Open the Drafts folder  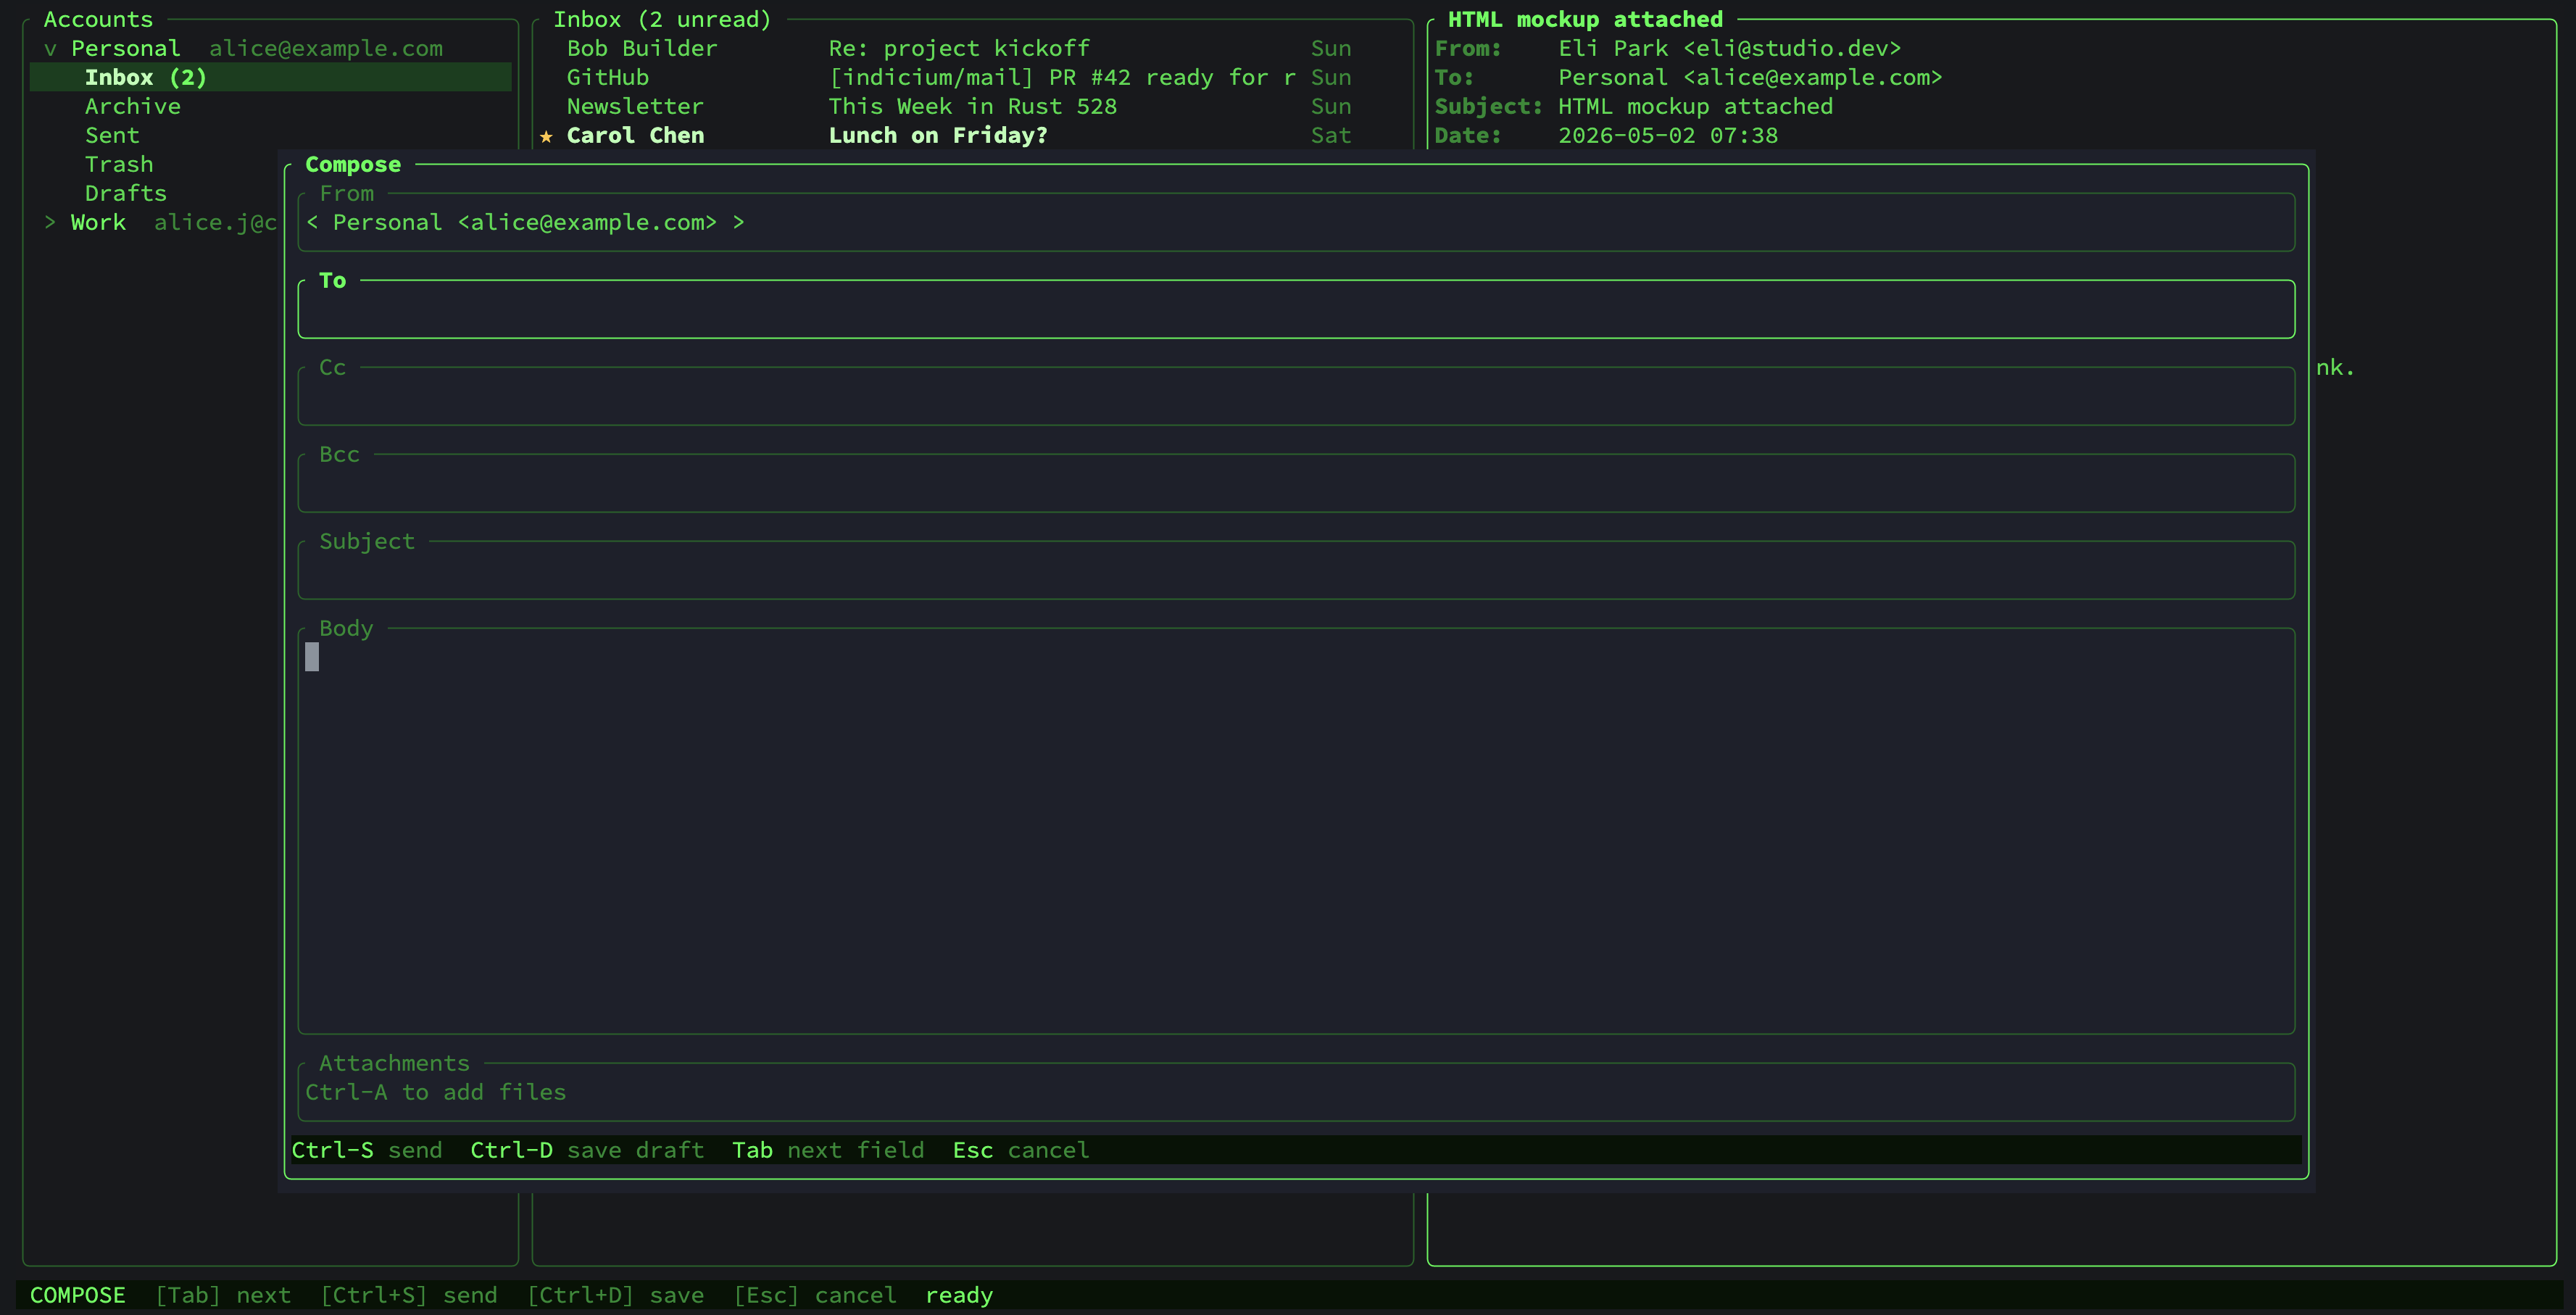[126, 194]
